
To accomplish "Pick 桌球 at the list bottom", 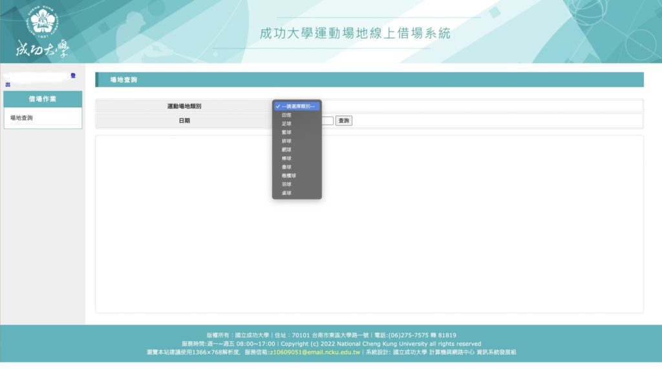I will pos(286,193).
